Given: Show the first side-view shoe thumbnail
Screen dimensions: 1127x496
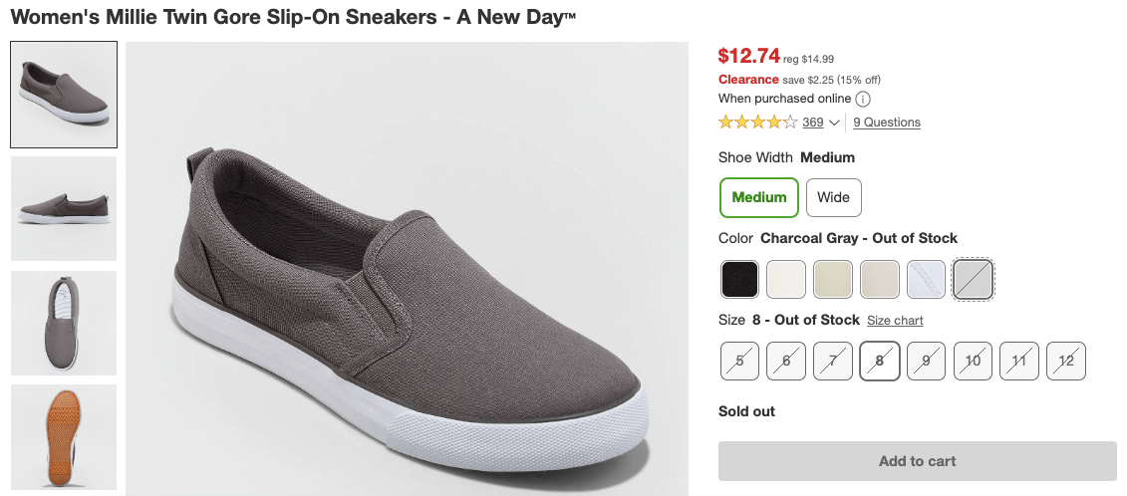Looking at the screenshot, I should pos(64,95).
